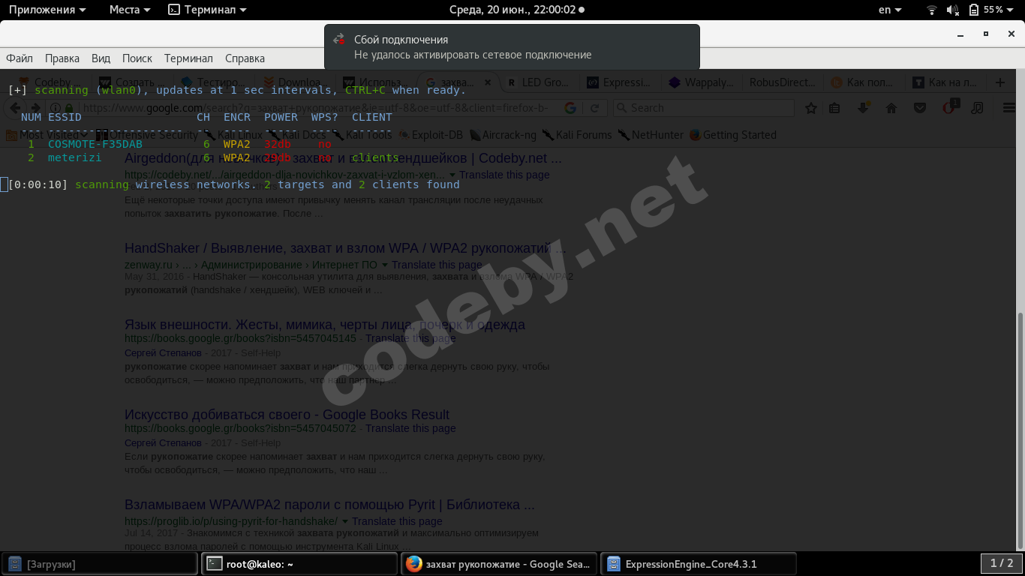Viewport: 1025px width, 576px height.
Task: Reload the page with Firefox refresh icon
Action: (594, 108)
